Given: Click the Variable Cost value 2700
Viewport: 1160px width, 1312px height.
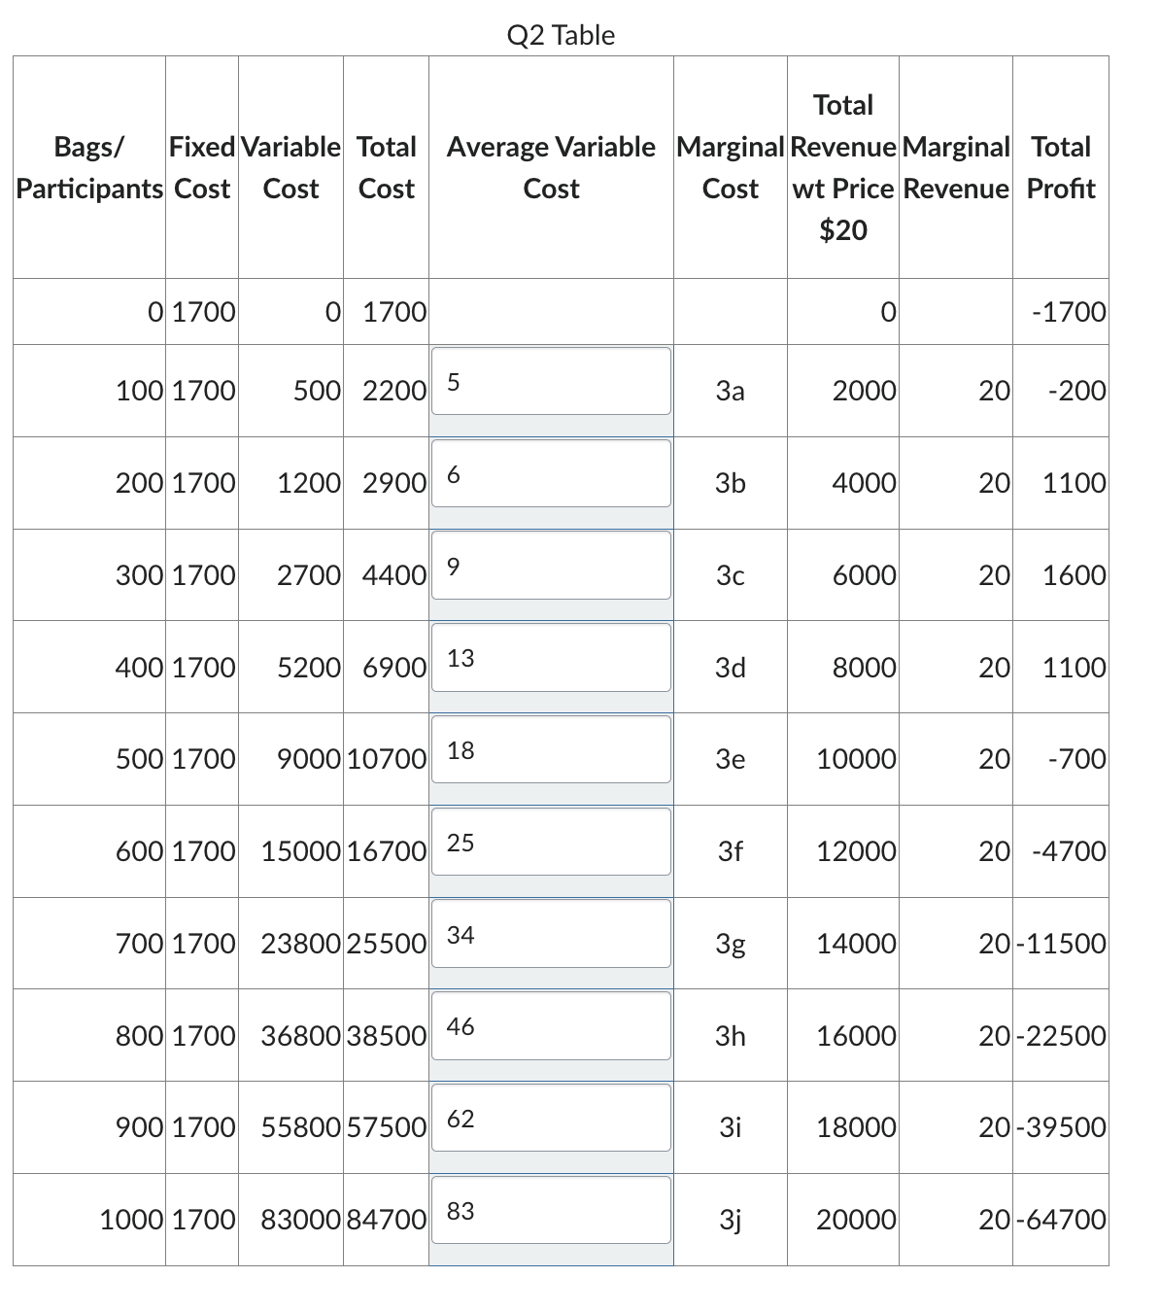Looking at the screenshot, I should point(309,575).
